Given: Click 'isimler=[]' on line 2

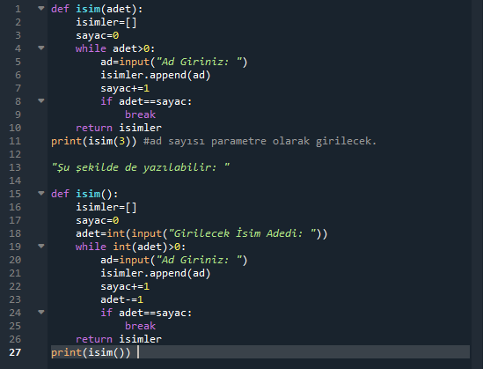Looking at the screenshot, I should (106, 22).
